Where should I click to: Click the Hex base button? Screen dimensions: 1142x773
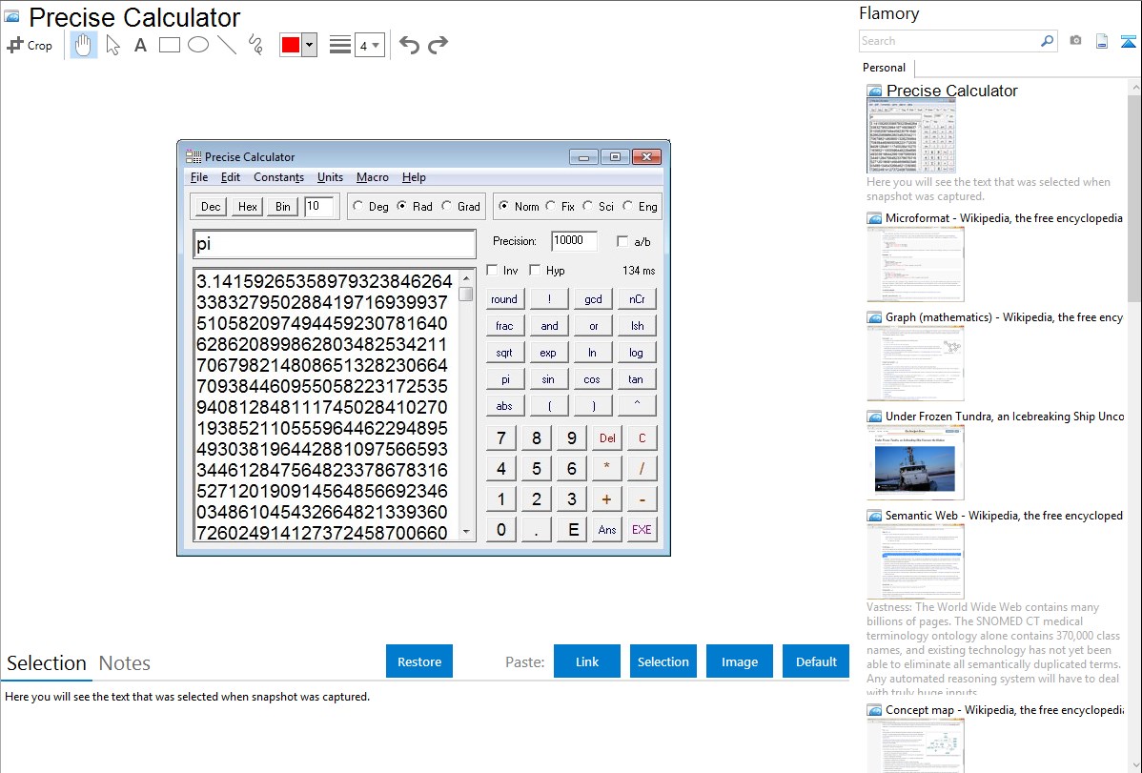(248, 206)
